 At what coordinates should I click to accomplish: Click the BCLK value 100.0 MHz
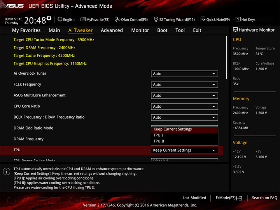tap(241, 69)
